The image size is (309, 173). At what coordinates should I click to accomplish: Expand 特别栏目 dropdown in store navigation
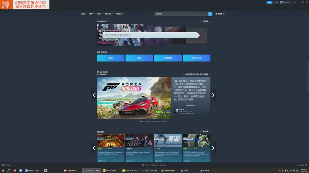120,14
